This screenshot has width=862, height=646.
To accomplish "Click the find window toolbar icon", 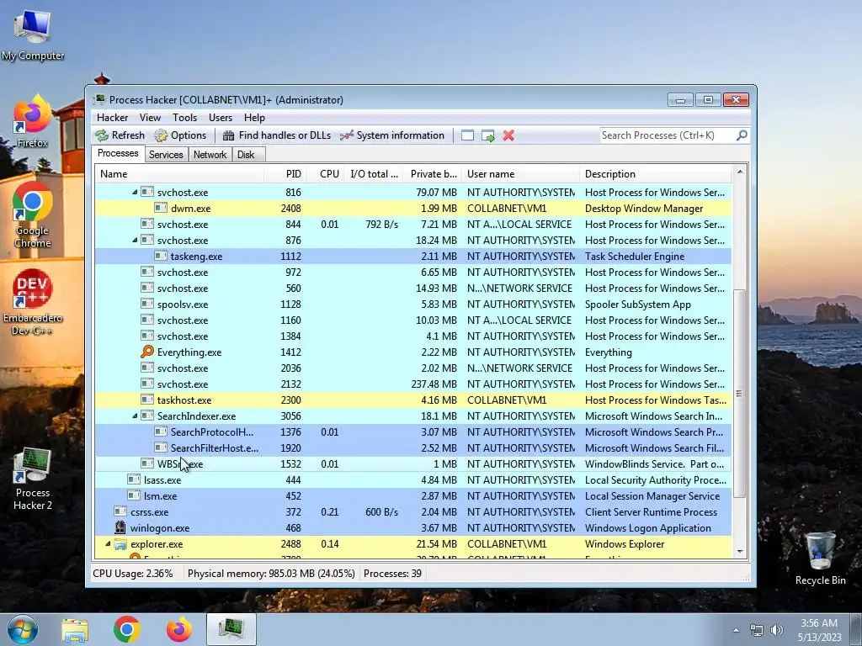I will tap(467, 135).
